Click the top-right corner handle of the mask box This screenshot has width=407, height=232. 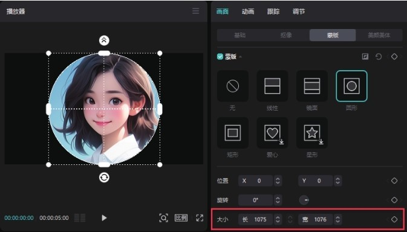click(x=160, y=53)
